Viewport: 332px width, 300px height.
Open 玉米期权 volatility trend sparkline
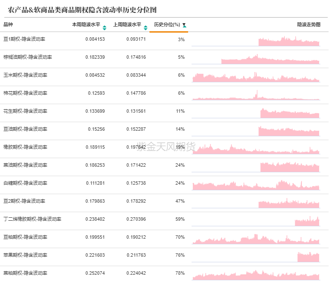pyautogui.click(x=256, y=77)
